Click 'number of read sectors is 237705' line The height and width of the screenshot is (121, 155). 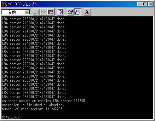(x=32, y=109)
